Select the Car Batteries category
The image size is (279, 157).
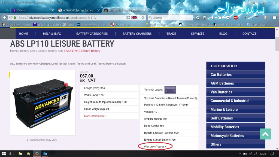tap(236, 75)
